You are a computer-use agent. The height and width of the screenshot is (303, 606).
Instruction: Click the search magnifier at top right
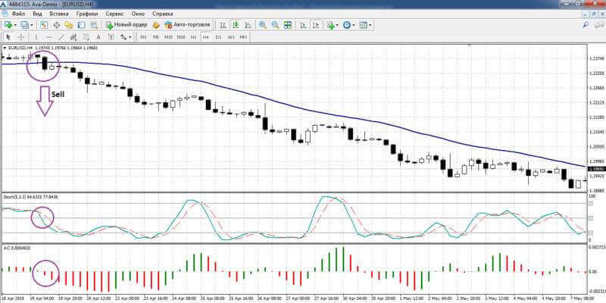[586, 24]
